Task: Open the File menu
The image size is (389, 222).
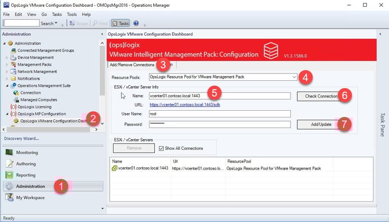Action: point(6,14)
